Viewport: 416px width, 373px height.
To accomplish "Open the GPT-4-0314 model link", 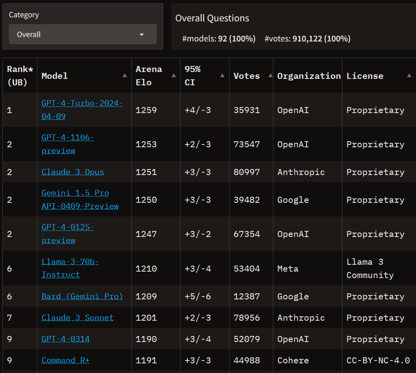I will pos(66,339).
